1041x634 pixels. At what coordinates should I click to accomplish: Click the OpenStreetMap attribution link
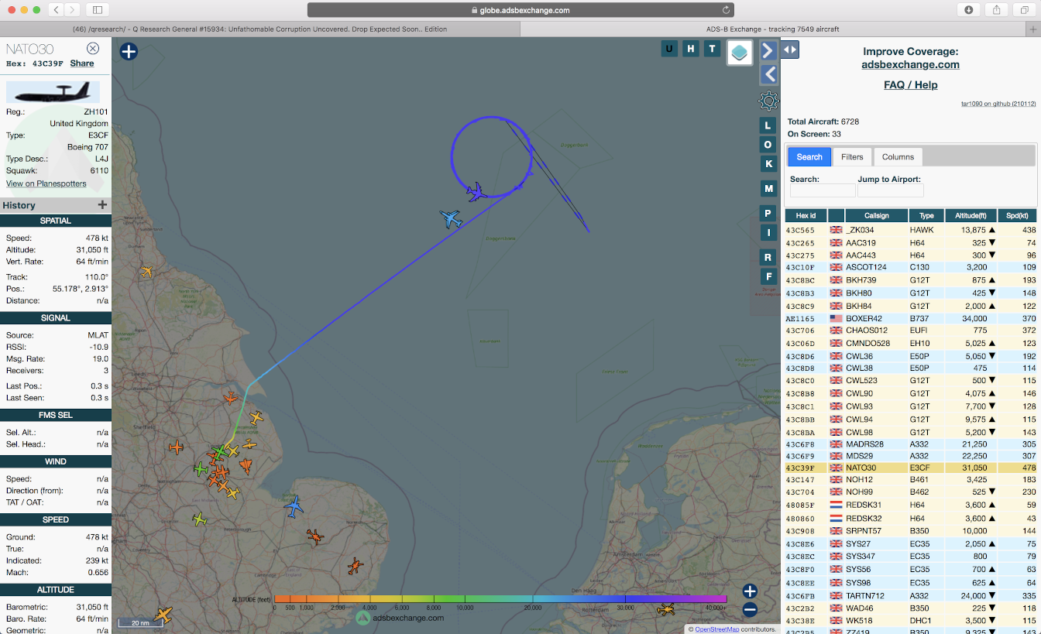[716, 629]
